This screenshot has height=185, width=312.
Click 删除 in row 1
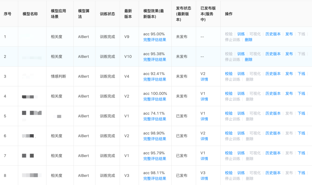tap(248, 40)
